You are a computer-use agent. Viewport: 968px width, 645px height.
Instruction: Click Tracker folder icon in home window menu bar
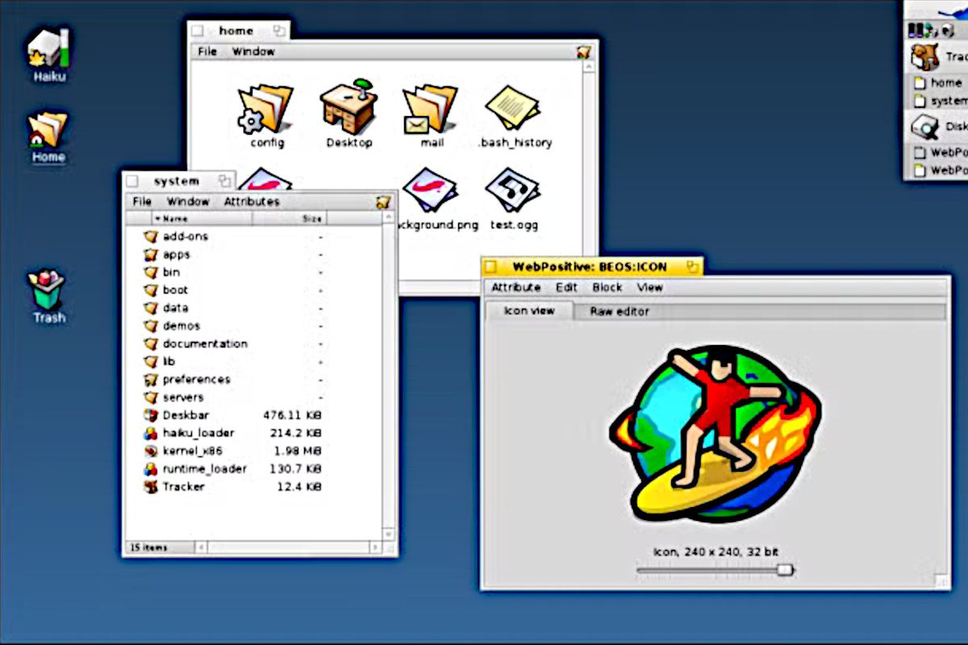584,52
